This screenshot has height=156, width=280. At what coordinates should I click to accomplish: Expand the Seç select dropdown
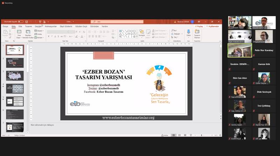point(175,37)
